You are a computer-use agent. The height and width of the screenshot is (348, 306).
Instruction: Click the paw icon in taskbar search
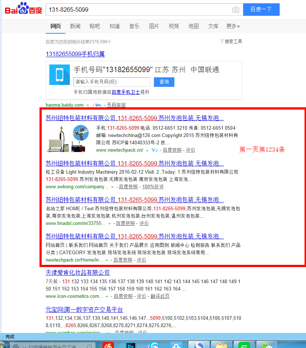[x=16, y=346]
